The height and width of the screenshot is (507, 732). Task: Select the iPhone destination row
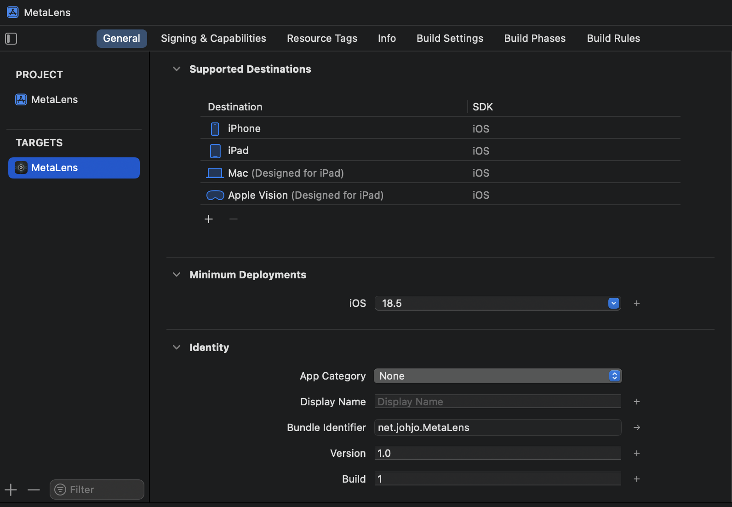440,129
